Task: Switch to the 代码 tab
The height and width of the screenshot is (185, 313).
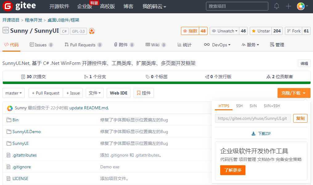Action: click(x=11, y=45)
